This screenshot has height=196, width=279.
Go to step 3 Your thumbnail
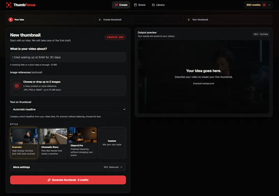[228, 19]
